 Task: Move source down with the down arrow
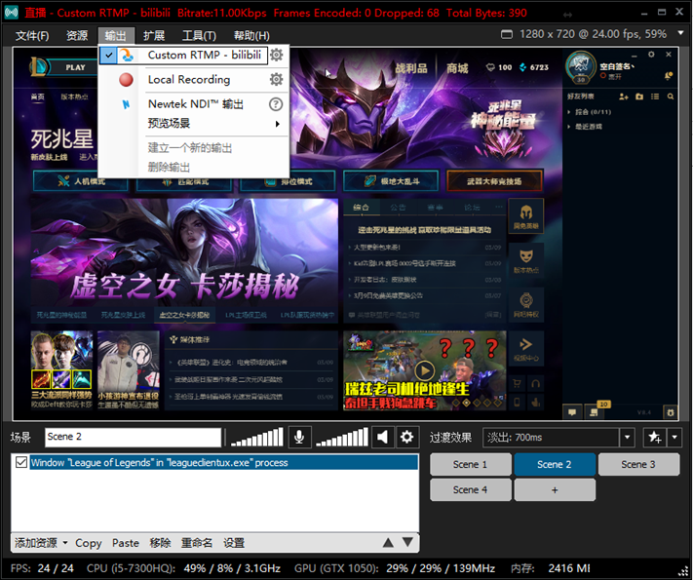tap(408, 542)
